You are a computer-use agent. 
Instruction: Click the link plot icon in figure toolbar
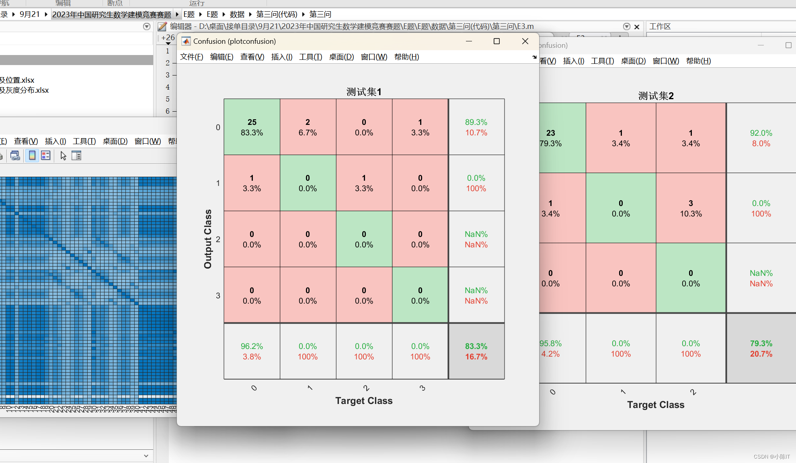[x=15, y=156]
